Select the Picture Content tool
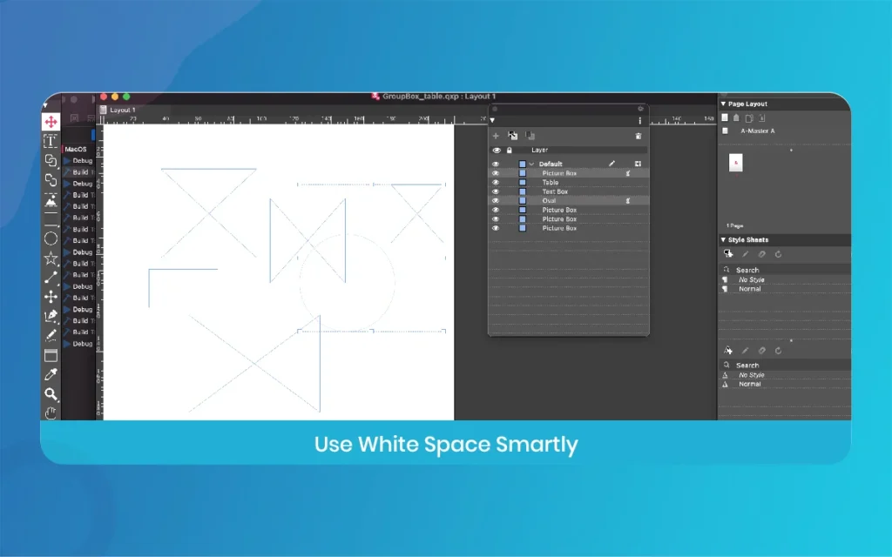This screenshot has height=557, width=892. (51, 200)
